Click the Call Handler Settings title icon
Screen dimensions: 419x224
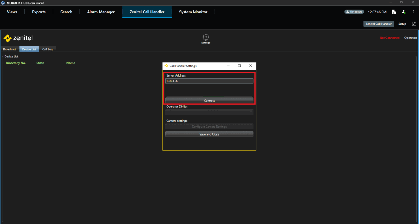(167, 66)
